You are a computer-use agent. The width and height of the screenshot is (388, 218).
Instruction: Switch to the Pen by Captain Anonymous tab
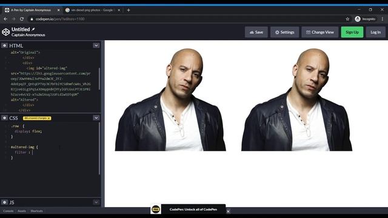pyautogui.click(x=31, y=10)
